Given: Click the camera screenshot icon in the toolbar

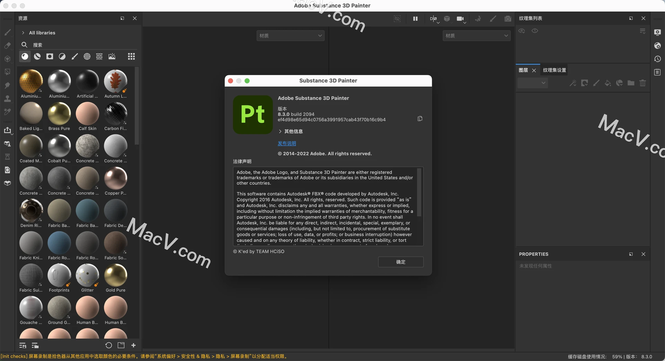Looking at the screenshot, I should [508, 19].
